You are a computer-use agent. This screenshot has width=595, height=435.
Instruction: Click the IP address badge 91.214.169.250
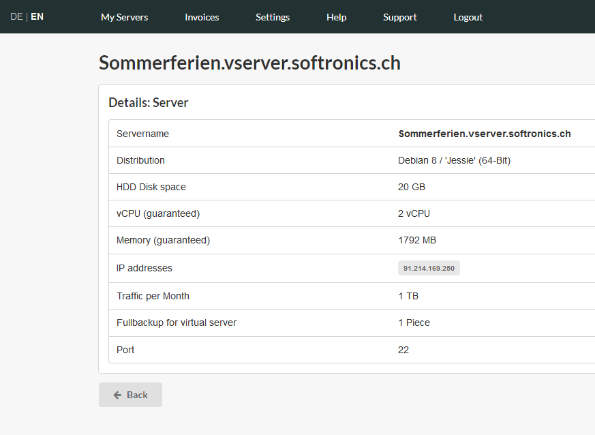[429, 268]
